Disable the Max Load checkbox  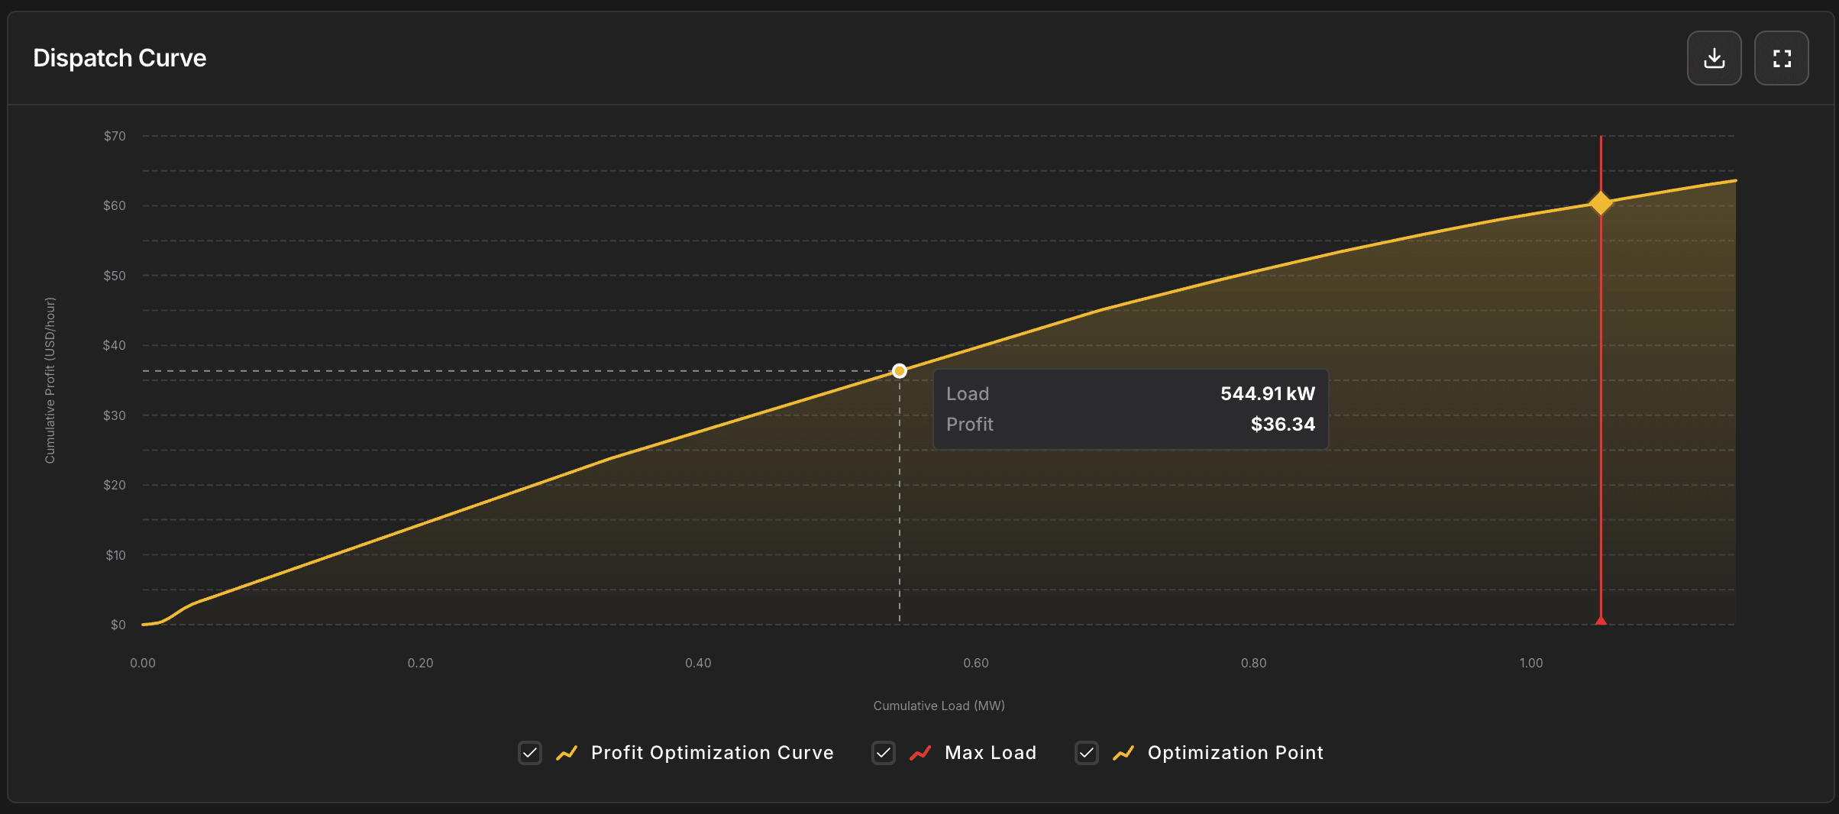point(883,752)
